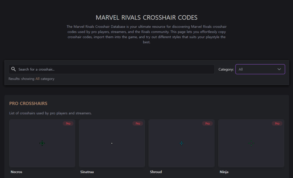Click the chevron arrow in Category dropdown

[279, 69]
